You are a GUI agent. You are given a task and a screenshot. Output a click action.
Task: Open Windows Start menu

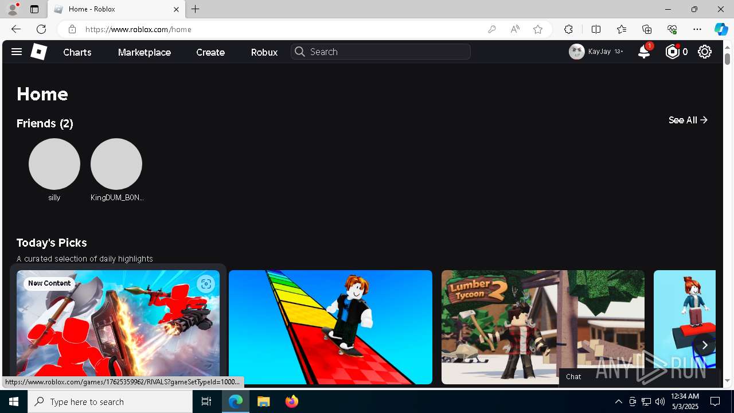(14, 402)
